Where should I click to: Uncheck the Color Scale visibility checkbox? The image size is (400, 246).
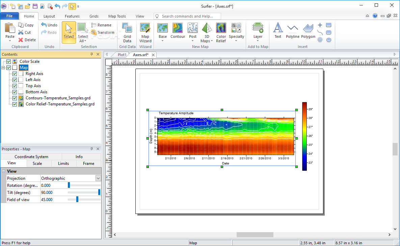click(x=9, y=62)
